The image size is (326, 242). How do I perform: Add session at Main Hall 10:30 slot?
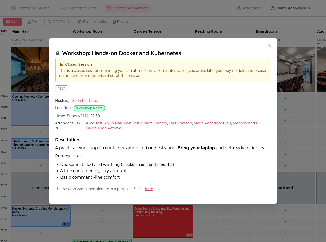tap(41, 132)
